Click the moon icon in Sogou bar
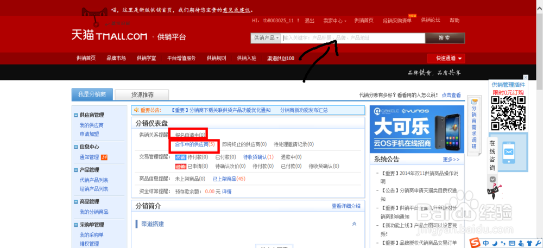 pyautogui.click(x=495, y=243)
